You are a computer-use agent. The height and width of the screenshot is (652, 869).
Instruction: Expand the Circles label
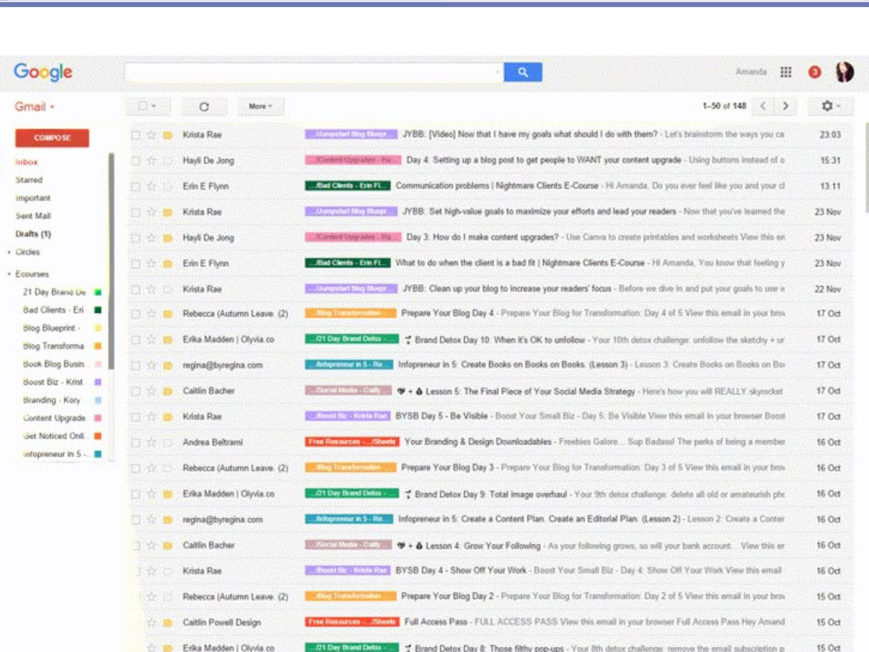pyautogui.click(x=10, y=252)
